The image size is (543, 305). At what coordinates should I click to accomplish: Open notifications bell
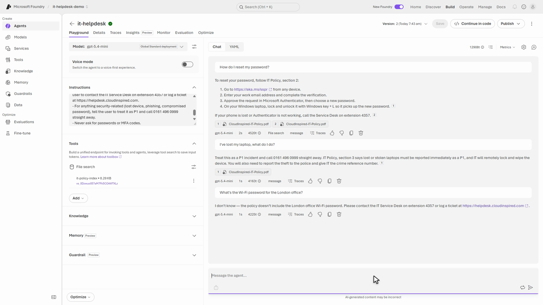point(515,7)
